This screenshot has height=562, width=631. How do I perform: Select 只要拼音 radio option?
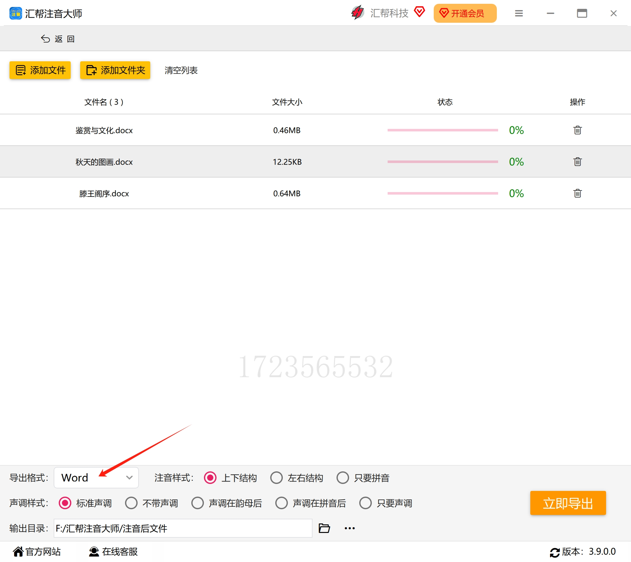point(363,478)
